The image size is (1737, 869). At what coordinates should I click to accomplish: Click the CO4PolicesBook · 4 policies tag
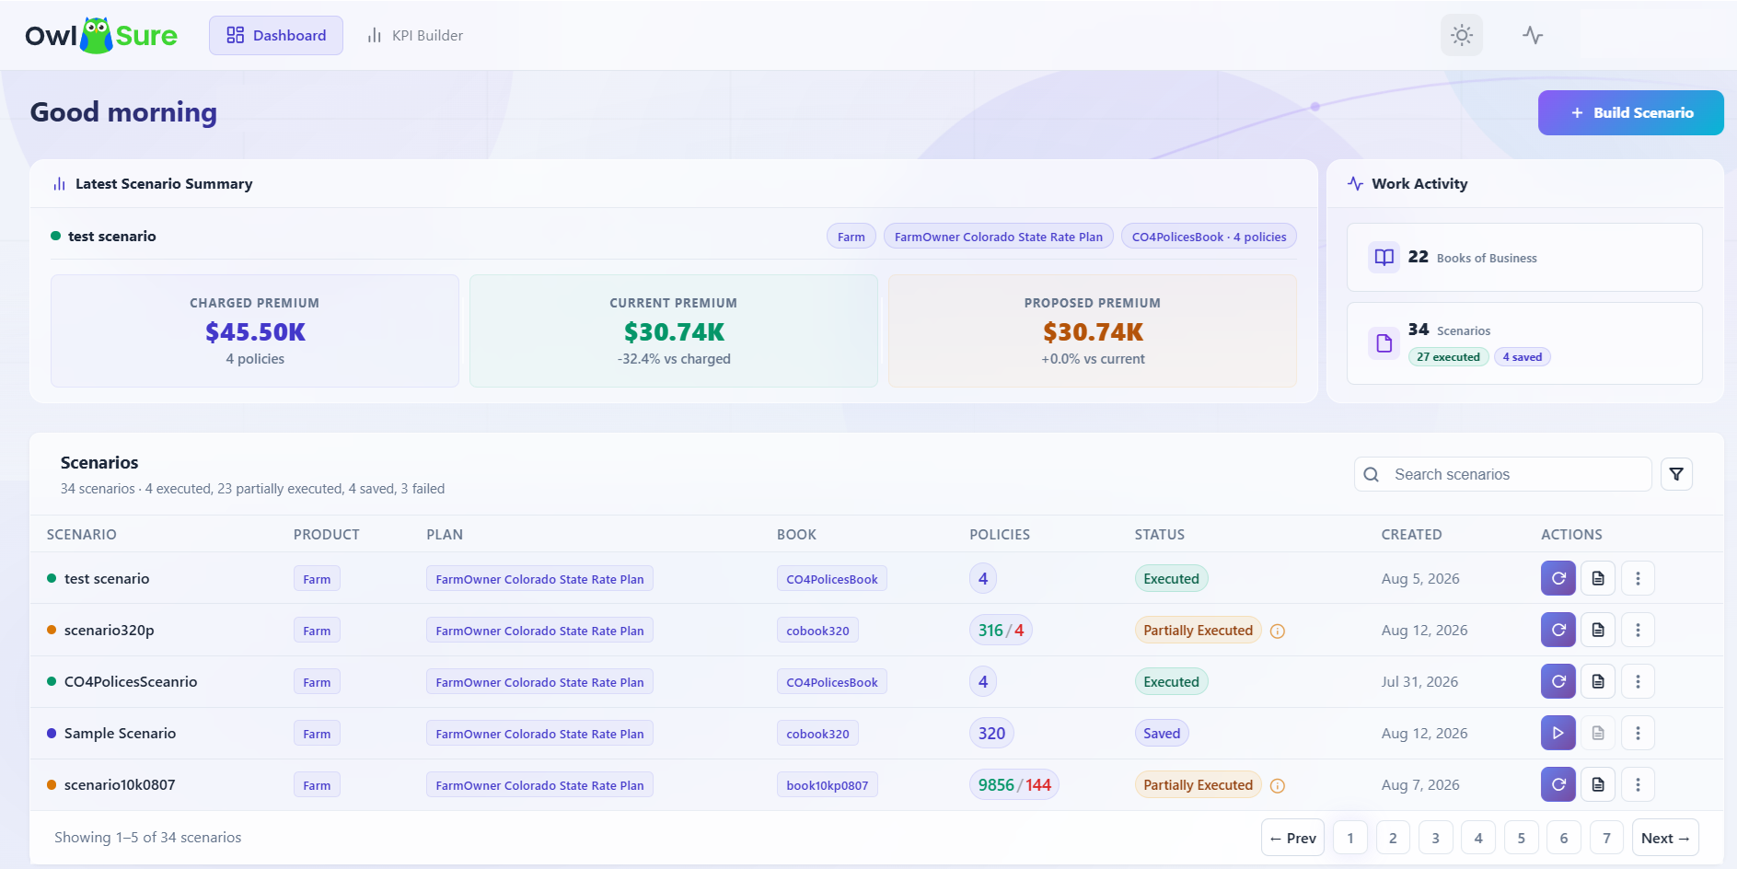click(1209, 237)
